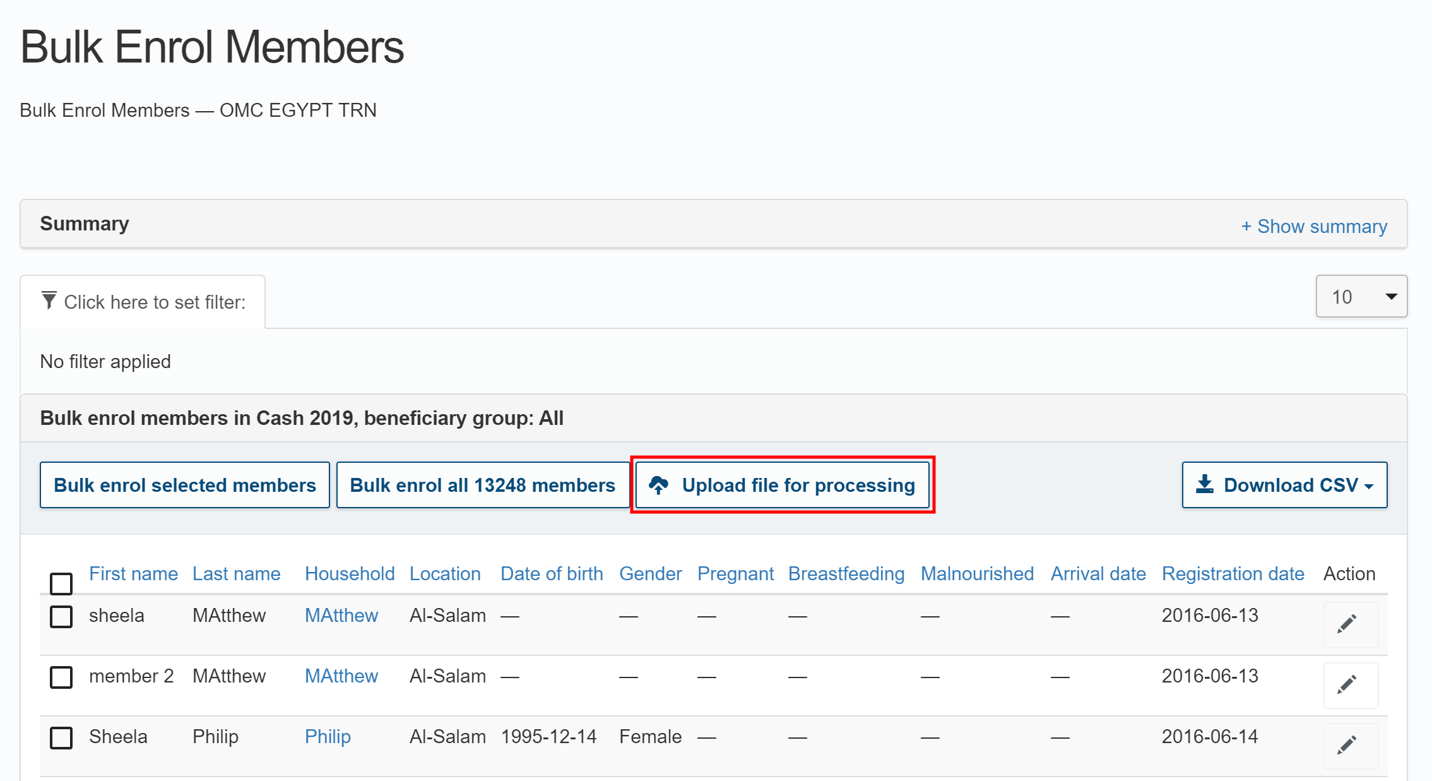
Task: Sort by Date of birth header
Action: [x=552, y=573]
